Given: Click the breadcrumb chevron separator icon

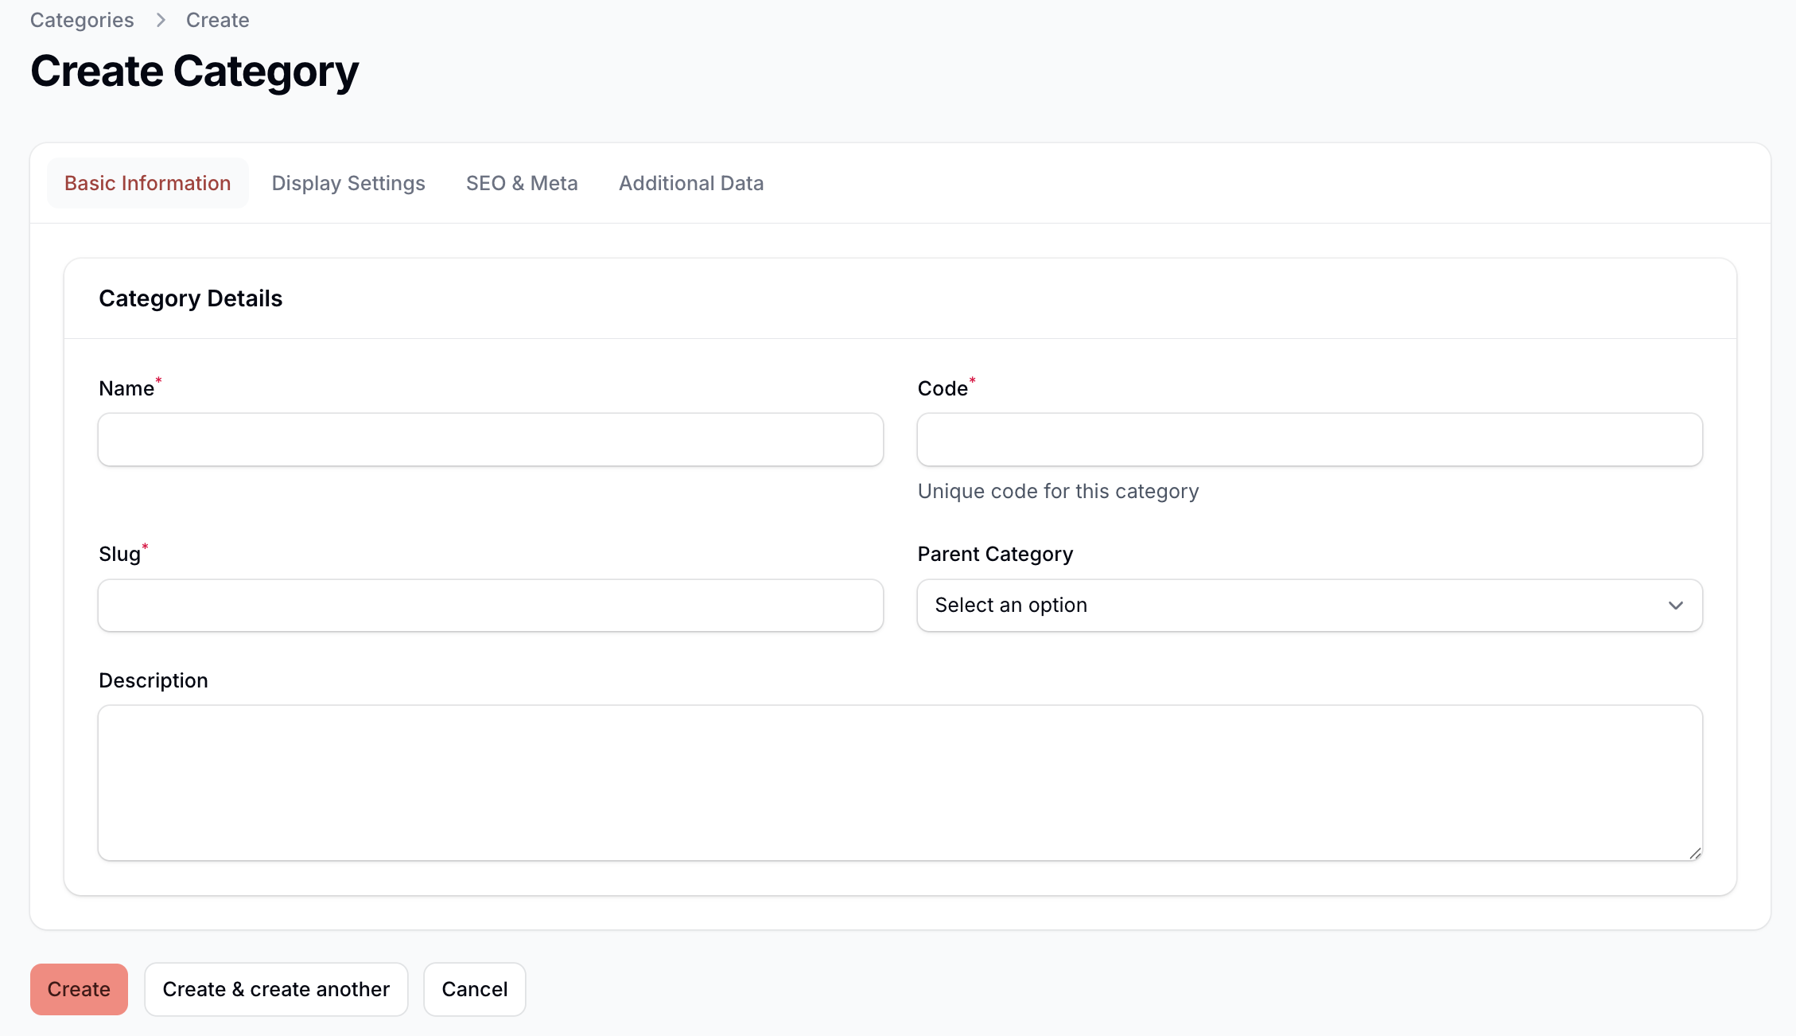Looking at the screenshot, I should click(161, 20).
